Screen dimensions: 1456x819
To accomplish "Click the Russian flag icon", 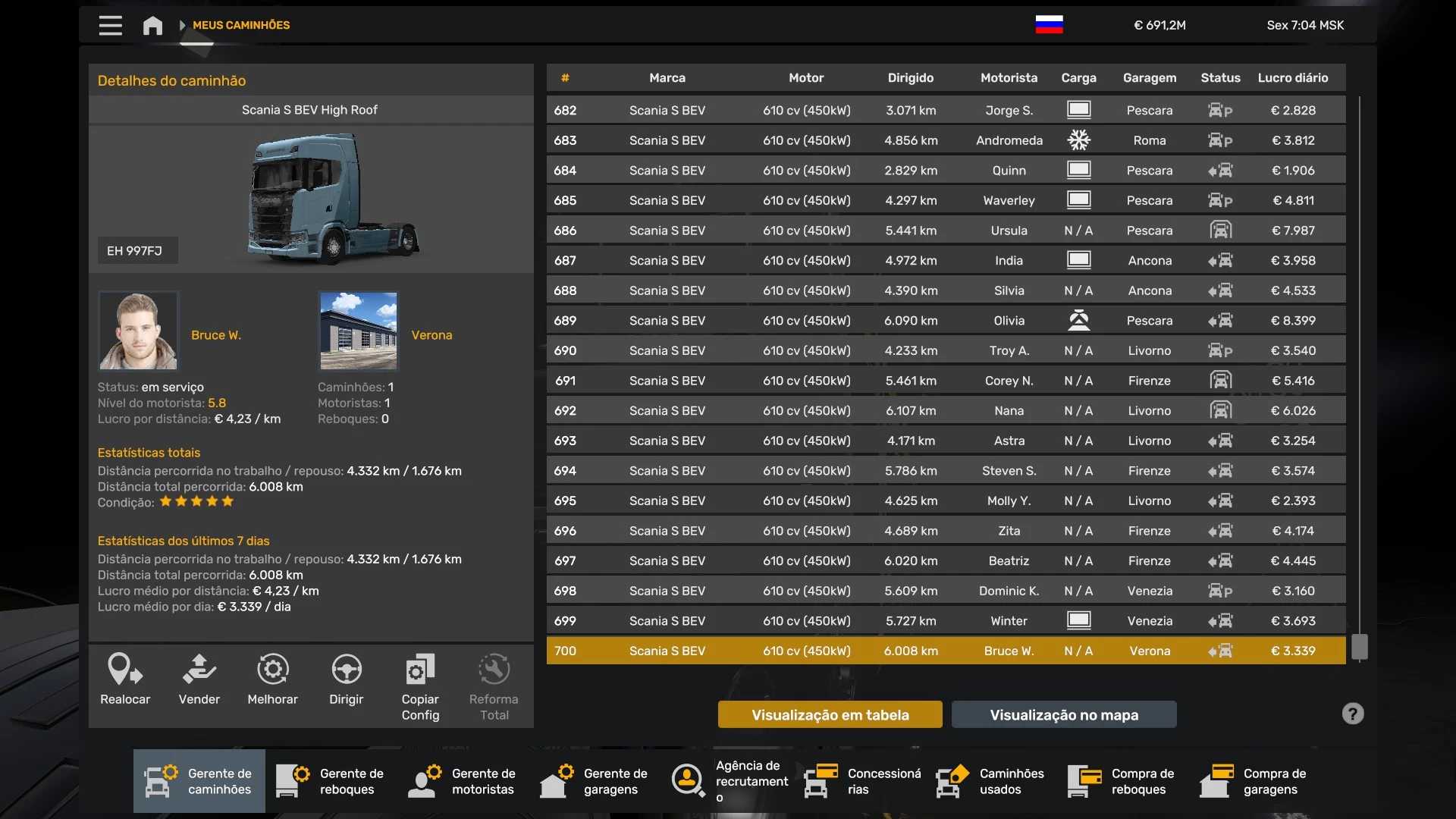I will pos(1049,25).
